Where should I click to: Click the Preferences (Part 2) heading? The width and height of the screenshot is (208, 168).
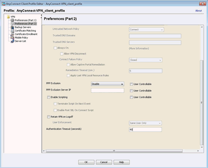pyautogui.click(x=60, y=19)
